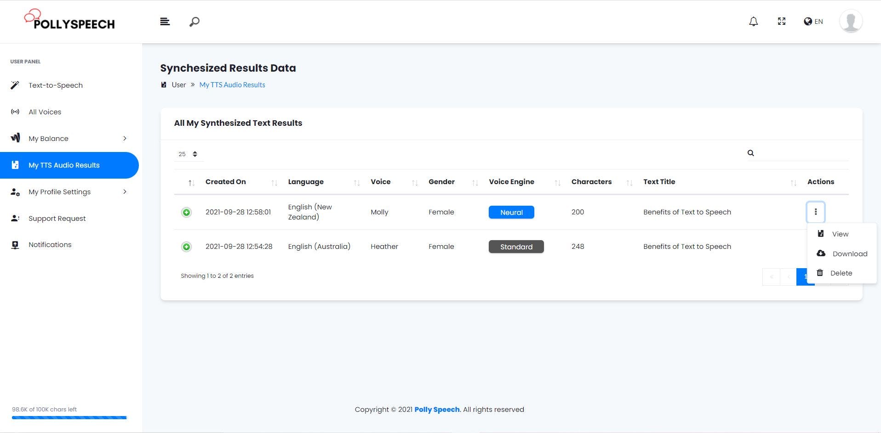Click the All Voices broadcast icon

point(15,112)
